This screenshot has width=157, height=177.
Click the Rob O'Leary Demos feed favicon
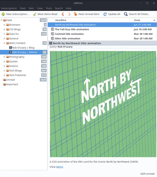[10, 52]
